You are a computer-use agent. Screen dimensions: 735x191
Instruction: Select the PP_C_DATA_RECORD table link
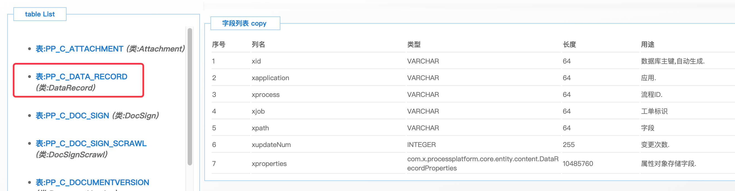coord(81,77)
